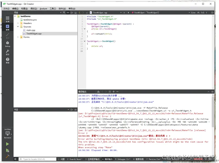Show the 1 问题 Issues pane
This screenshot has height=163, width=219.
(x=61, y=159)
